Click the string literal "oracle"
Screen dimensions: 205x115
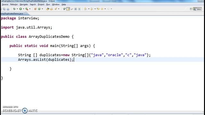click(x=114, y=55)
